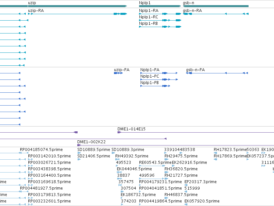
Task: Click the RE60543.5prime EST label
Action: [x=155, y=163]
